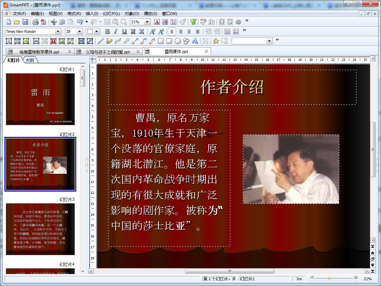Switch to 哈姆雷特教学课件.ppt tab
Image resolution: width=381 pixels, height=286 pixels.
click(x=40, y=52)
